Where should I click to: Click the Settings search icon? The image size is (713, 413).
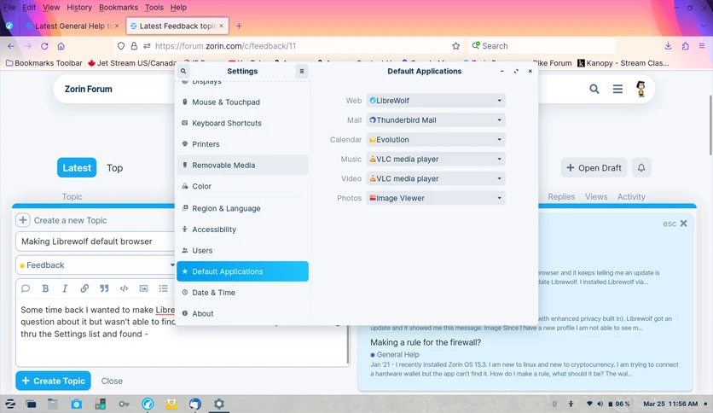click(x=183, y=71)
